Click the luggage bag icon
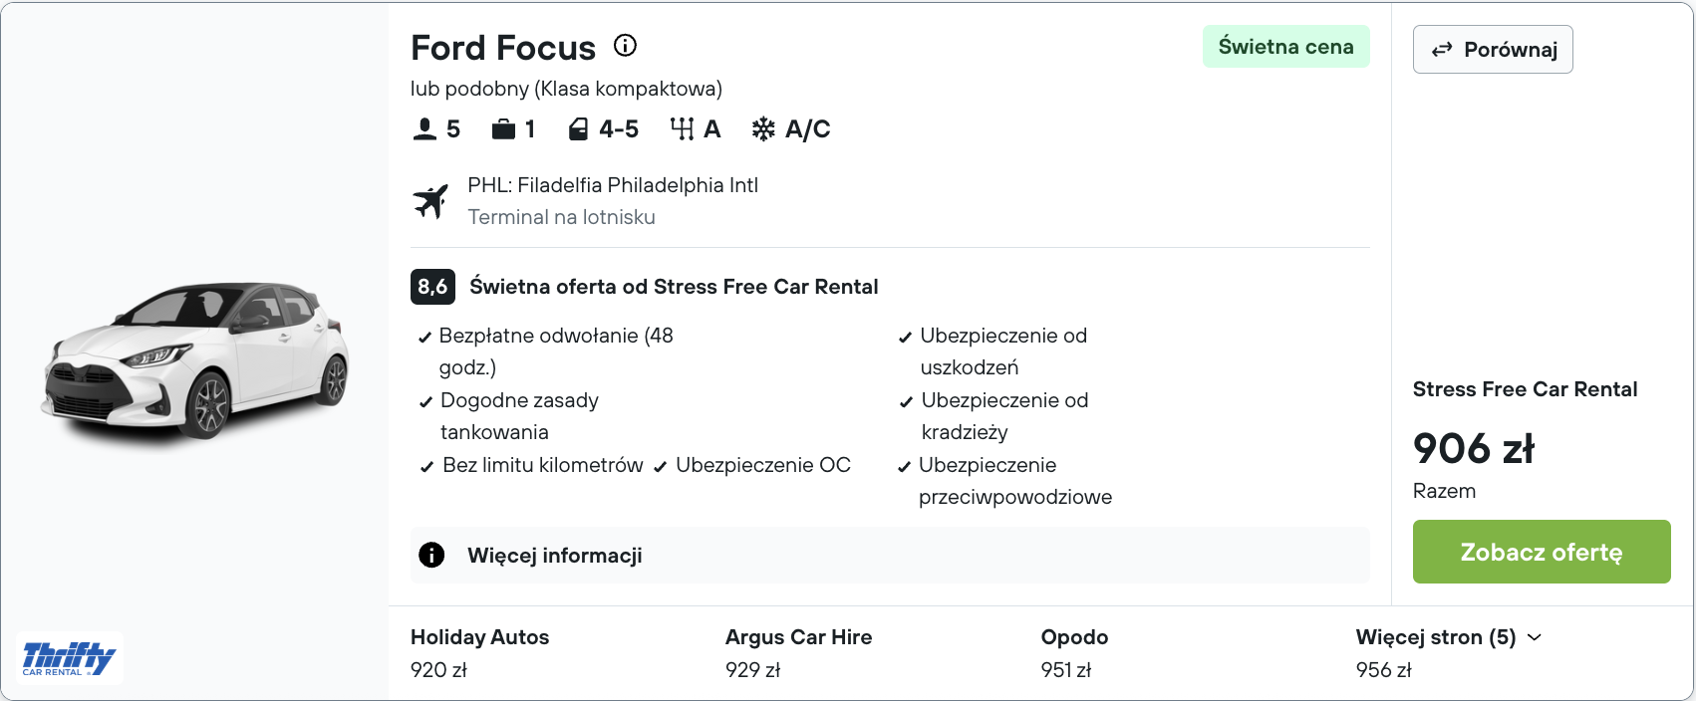1696x701 pixels. (503, 129)
